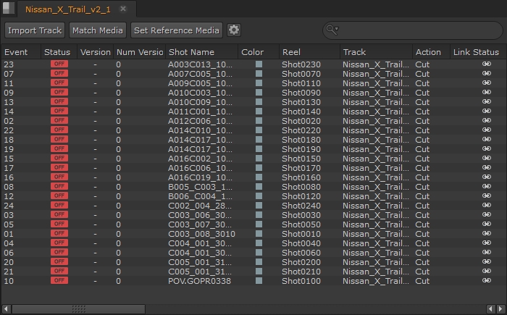Click the link icon in the Shot0010 row

coord(487,234)
